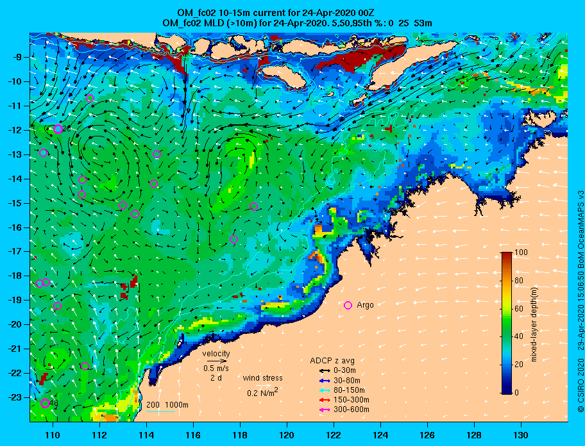Click the '150-300m' depth range label

coord(352,400)
